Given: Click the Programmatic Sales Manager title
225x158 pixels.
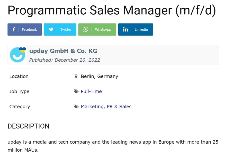Looking at the screenshot, I should tap(112, 10).
